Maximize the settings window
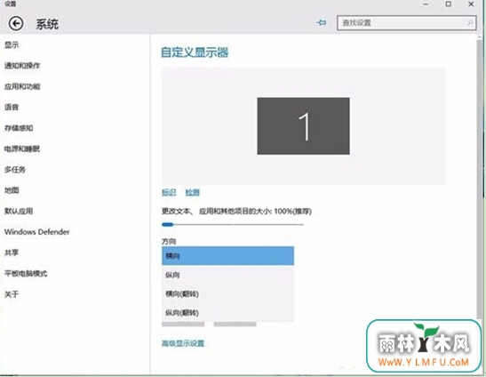Viewport: 486px width, 377px height. (x=448, y=4)
